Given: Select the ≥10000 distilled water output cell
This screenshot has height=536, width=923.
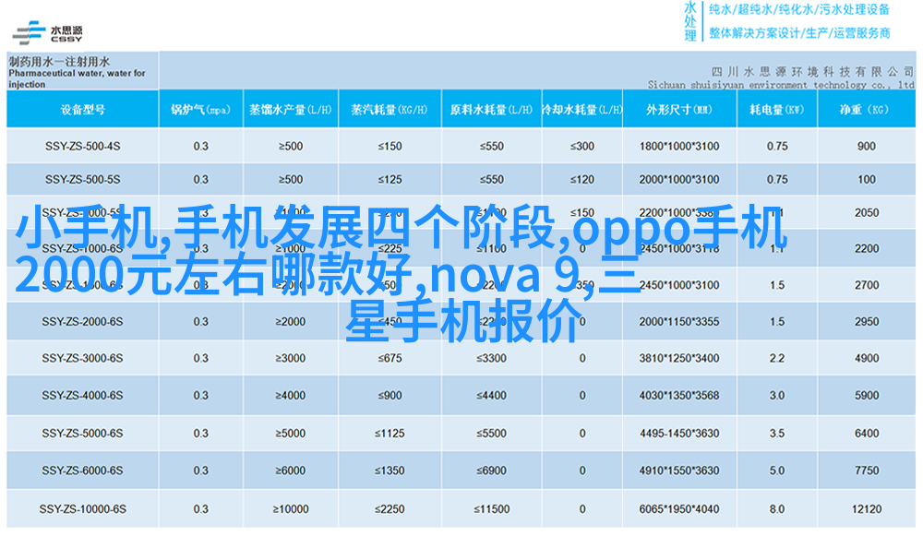Looking at the screenshot, I should [291, 509].
